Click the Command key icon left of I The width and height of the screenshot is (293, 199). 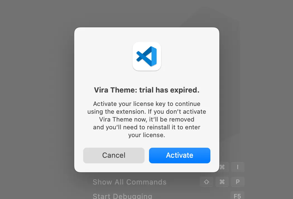(x=222, y=167)
